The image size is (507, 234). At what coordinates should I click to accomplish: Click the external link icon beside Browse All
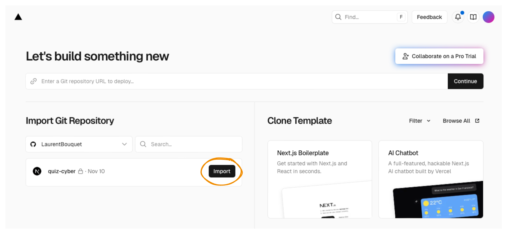coord(477,121)
